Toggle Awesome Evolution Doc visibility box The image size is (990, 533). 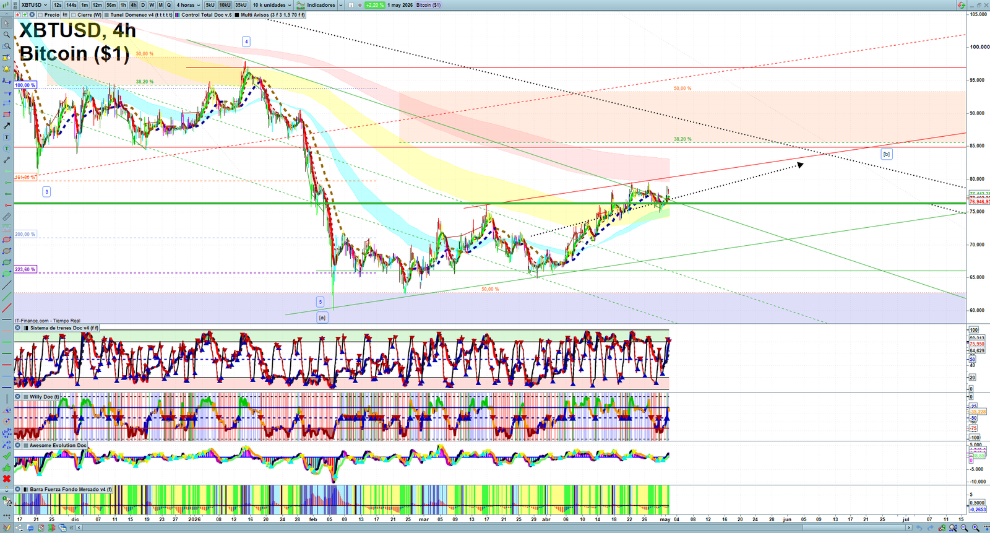(27, 445)
